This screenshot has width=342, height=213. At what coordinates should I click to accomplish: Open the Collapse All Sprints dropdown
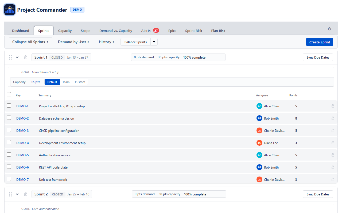click(x=30, y=42)
